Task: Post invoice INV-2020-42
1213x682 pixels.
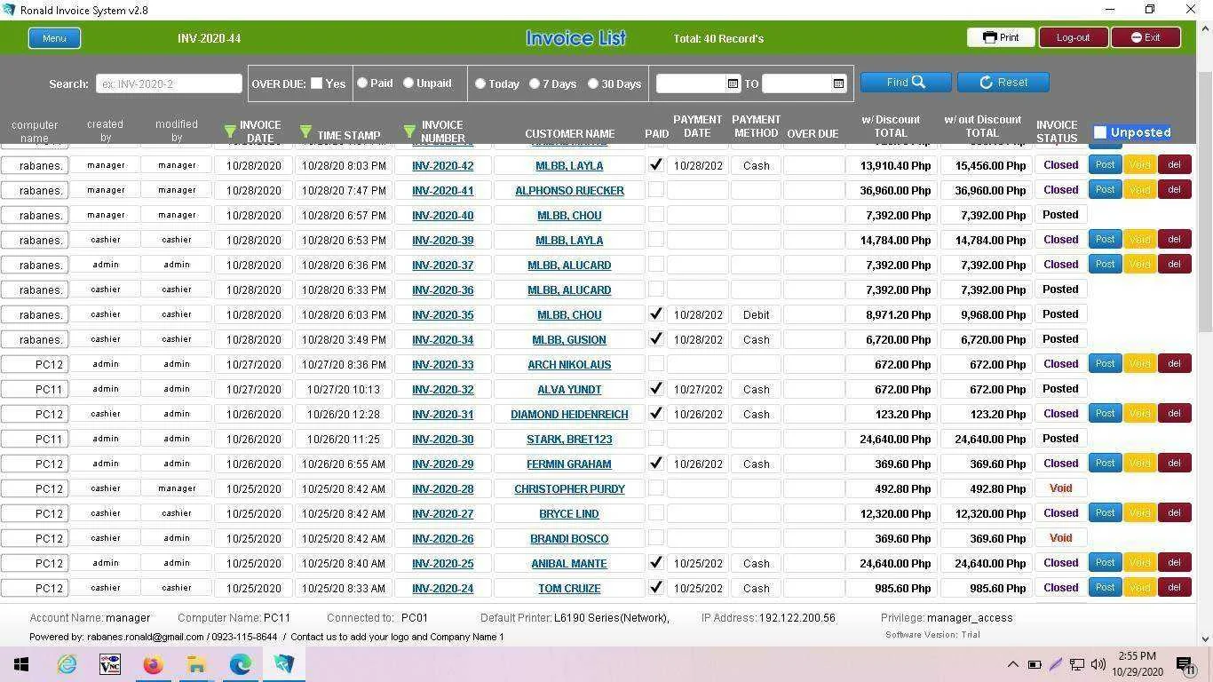Action: pos(1105,164)
